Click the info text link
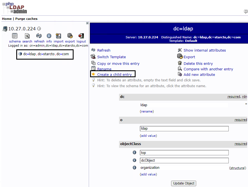 [x=49, y=41]
